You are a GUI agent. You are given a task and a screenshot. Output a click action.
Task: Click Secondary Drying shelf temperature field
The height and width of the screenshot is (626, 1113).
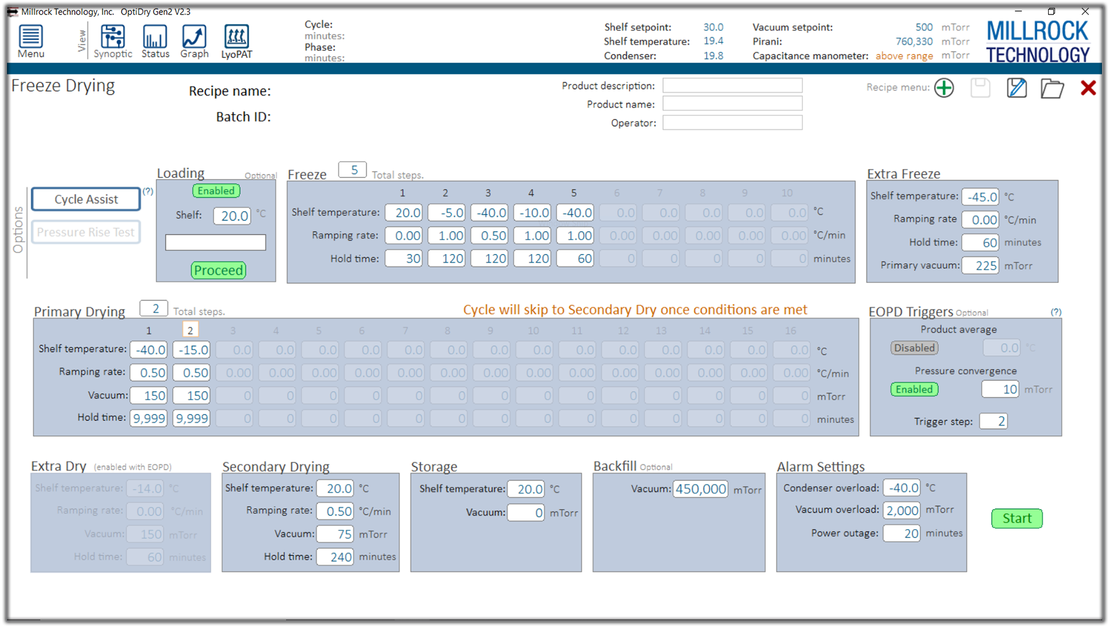point(335,489)
